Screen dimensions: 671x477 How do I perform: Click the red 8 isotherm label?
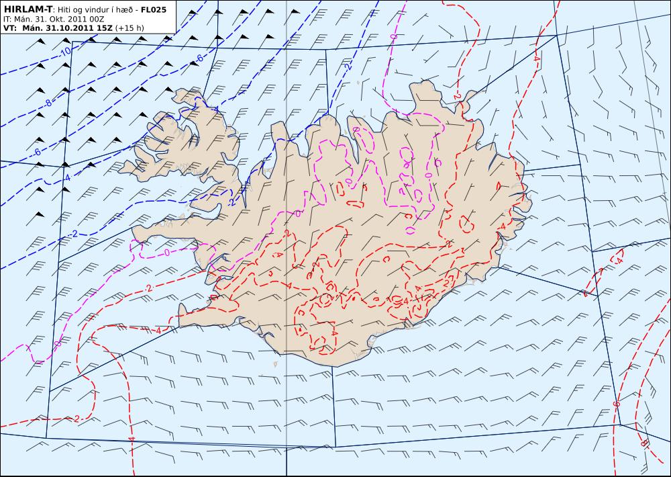click(x=643, y=443)
